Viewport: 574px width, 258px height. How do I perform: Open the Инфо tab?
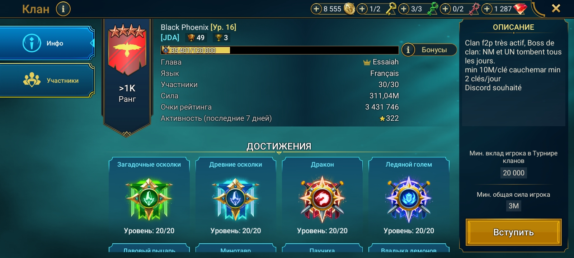click(47, 43)
